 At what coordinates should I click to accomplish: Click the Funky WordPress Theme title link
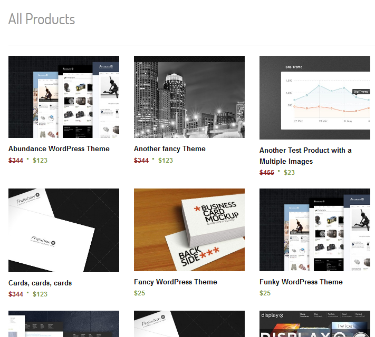pos(301,282)
